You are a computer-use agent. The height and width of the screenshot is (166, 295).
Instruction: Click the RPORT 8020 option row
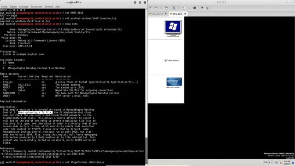[43, 88]
